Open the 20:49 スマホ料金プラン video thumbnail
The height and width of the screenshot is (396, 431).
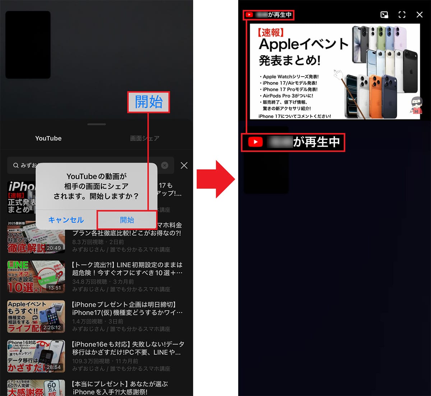(36, 237)
